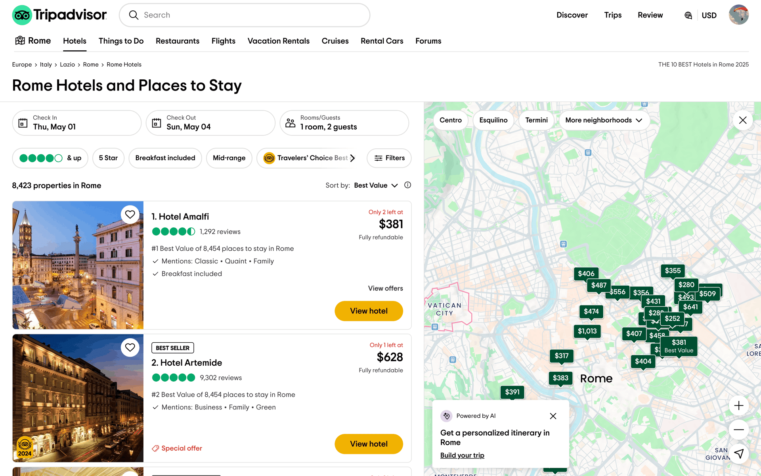The width and height of the screenshot is (761, 476).
Task: Focus the Search input field
Action: [x=245, y=15]
